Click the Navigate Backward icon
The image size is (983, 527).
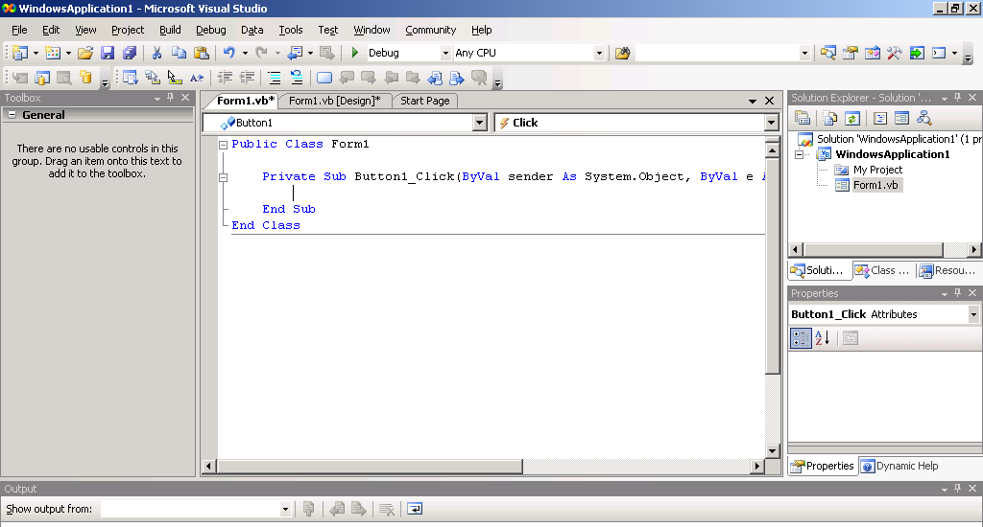point(295,54)
